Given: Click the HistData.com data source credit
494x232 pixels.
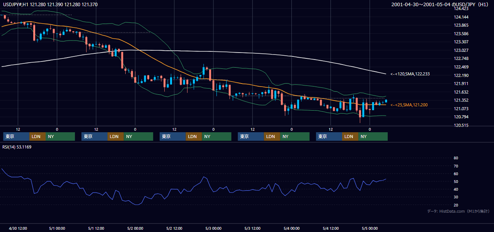Looking at the screenshot, I should pos(458,211).
